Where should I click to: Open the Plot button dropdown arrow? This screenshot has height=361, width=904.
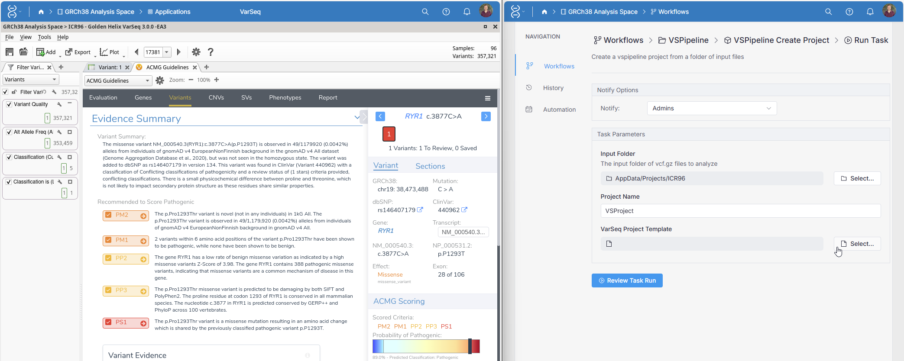(124, 56)
